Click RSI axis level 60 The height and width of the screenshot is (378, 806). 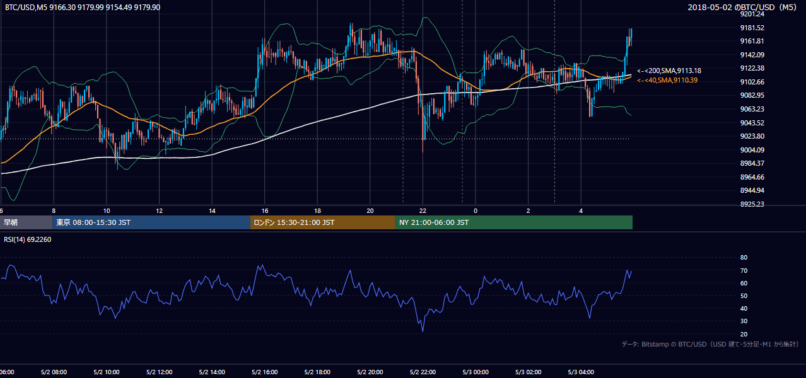744,283
